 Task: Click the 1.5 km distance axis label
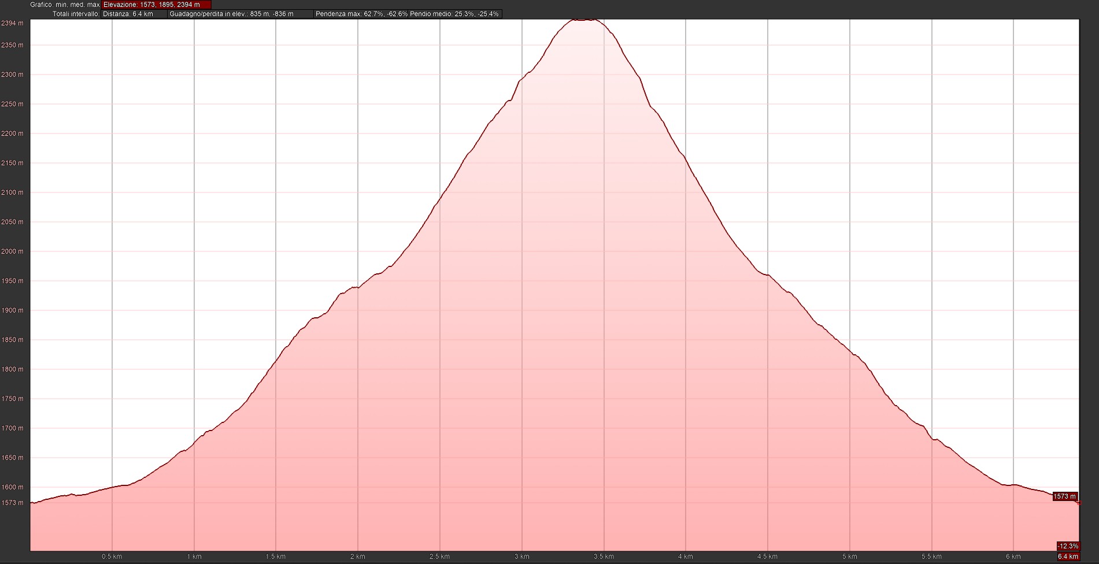tap(276, 556)
